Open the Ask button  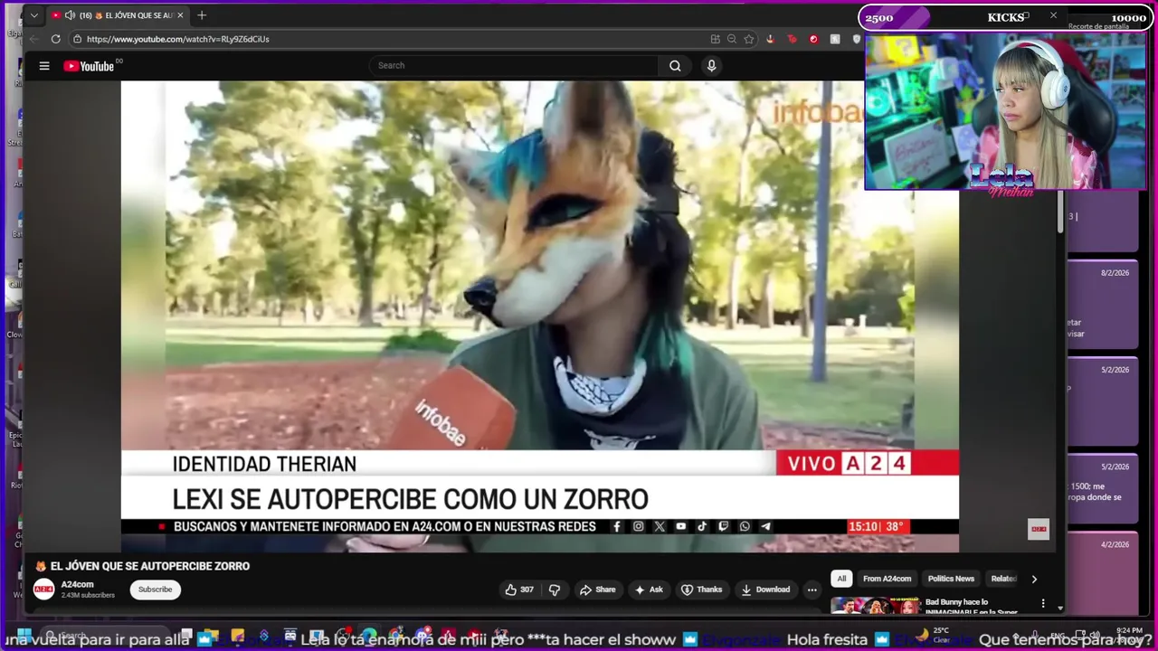click(x=649, y=590)
